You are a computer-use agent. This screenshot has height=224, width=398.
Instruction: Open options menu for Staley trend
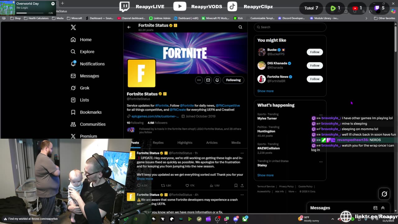(x=321, y=162)
